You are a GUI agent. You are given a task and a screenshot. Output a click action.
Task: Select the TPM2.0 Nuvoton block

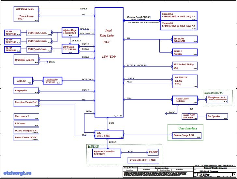point(185,52)
